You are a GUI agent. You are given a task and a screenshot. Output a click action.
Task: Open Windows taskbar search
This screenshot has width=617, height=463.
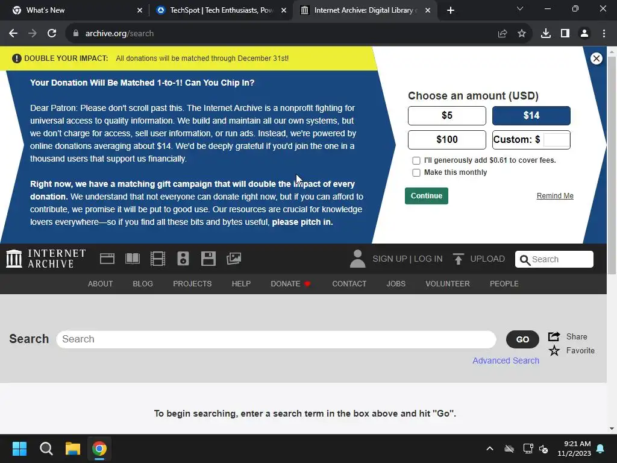pos(46,449)
